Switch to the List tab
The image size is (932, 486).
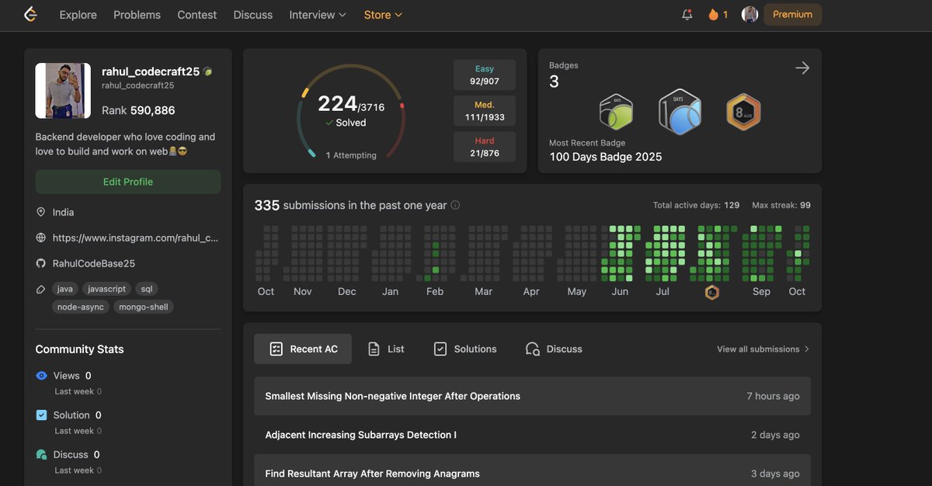386,349
